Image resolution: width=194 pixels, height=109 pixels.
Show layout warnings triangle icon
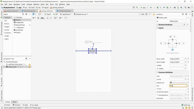pyautogui.click(x=154, y=14)
